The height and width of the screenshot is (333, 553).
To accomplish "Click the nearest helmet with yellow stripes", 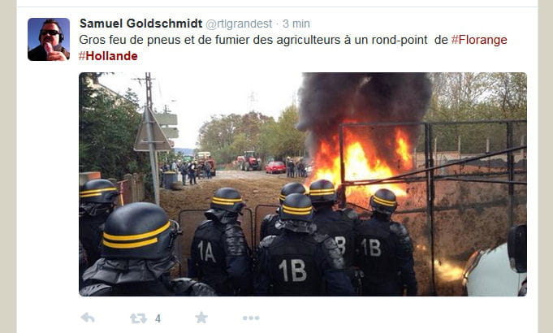I will click(137, 231).
